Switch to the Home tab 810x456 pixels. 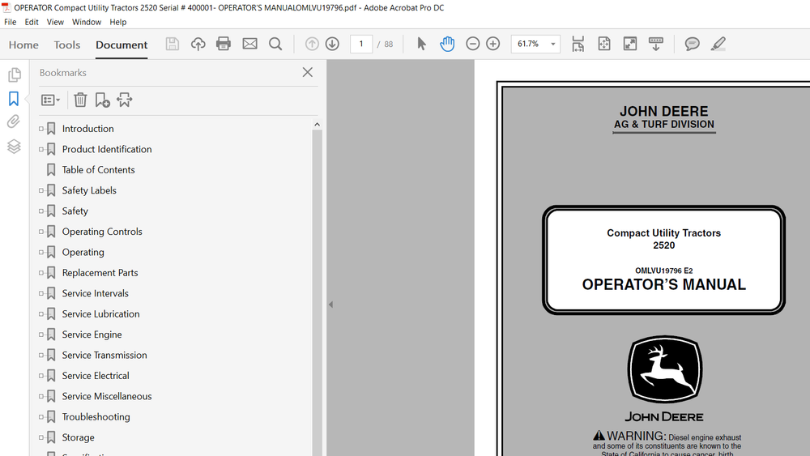[x=23, y=45]
